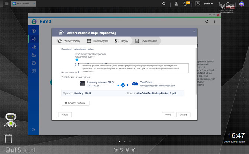Screen dimensions: 249x154
Task: Open the desktop trash bin icon
Action: pyautogui.click(x=8, y=138)
